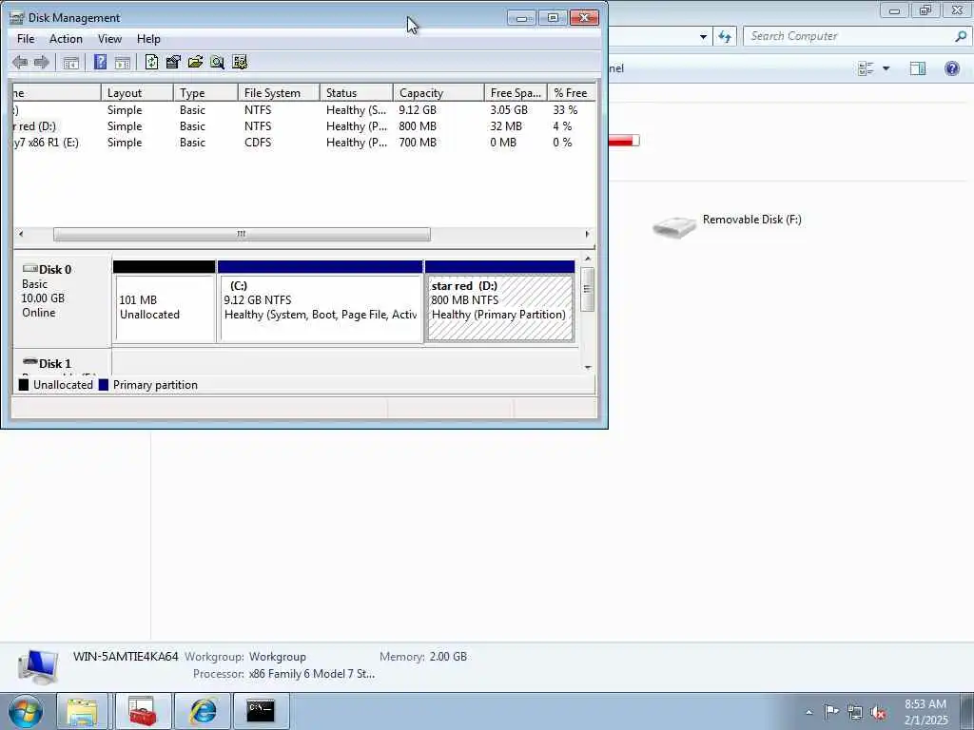This screenshot has height=730, width=974.
Task: Open the red toolbox taskbar icon
Action: 143,711
